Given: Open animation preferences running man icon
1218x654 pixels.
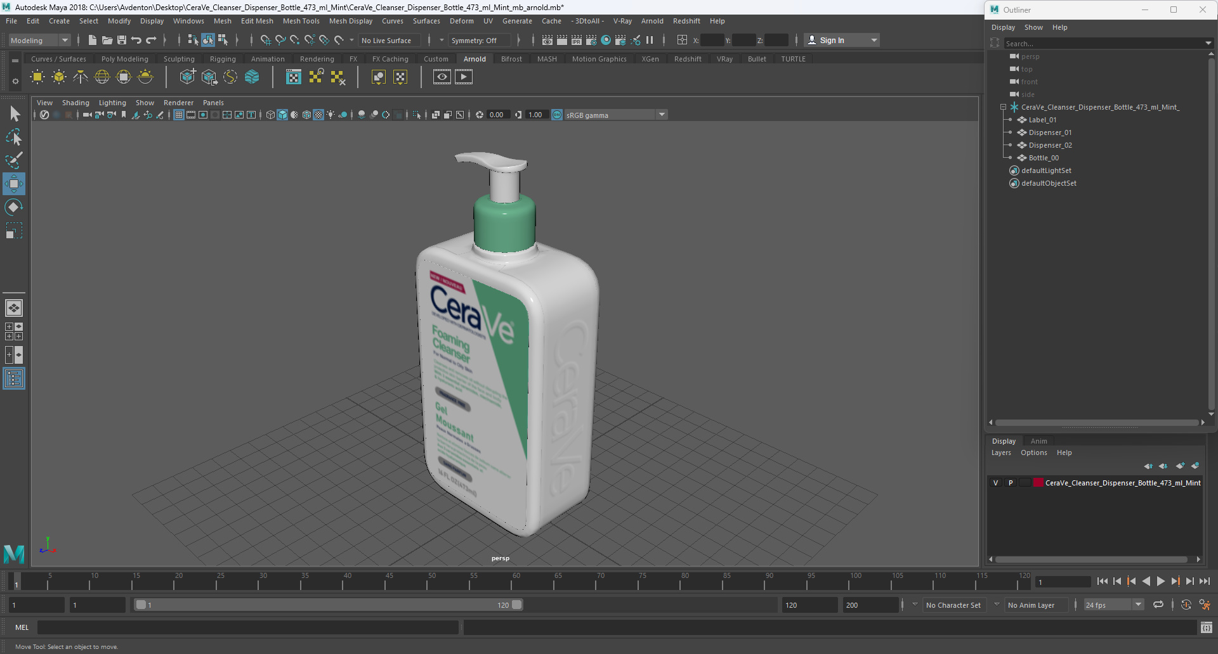Looking at the screenshot, I should tap(1205, 605).
